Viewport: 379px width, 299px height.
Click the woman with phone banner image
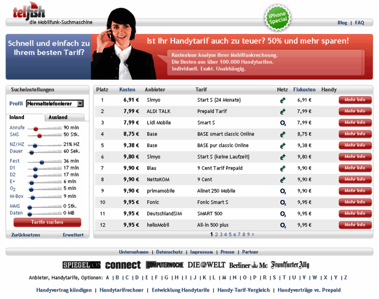pos(123,45)
